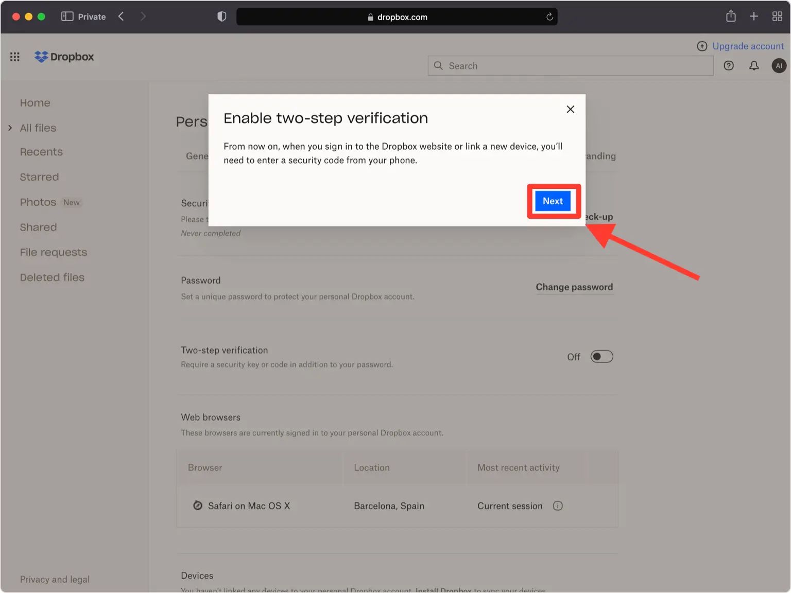This screenshot has height=593, width=791.
Task: Click the Current session info icon
Action: point(558,506)
